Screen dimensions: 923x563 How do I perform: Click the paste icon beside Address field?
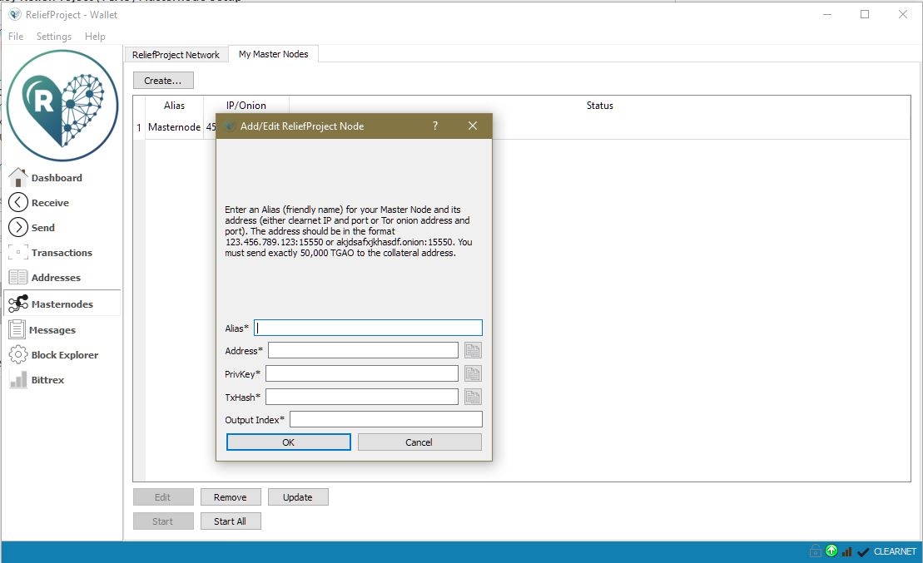tap(473, 351)
